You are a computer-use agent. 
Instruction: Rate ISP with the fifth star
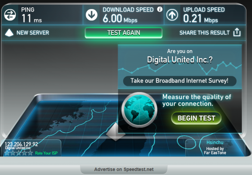pyautogui.click(x=30, y=153)
